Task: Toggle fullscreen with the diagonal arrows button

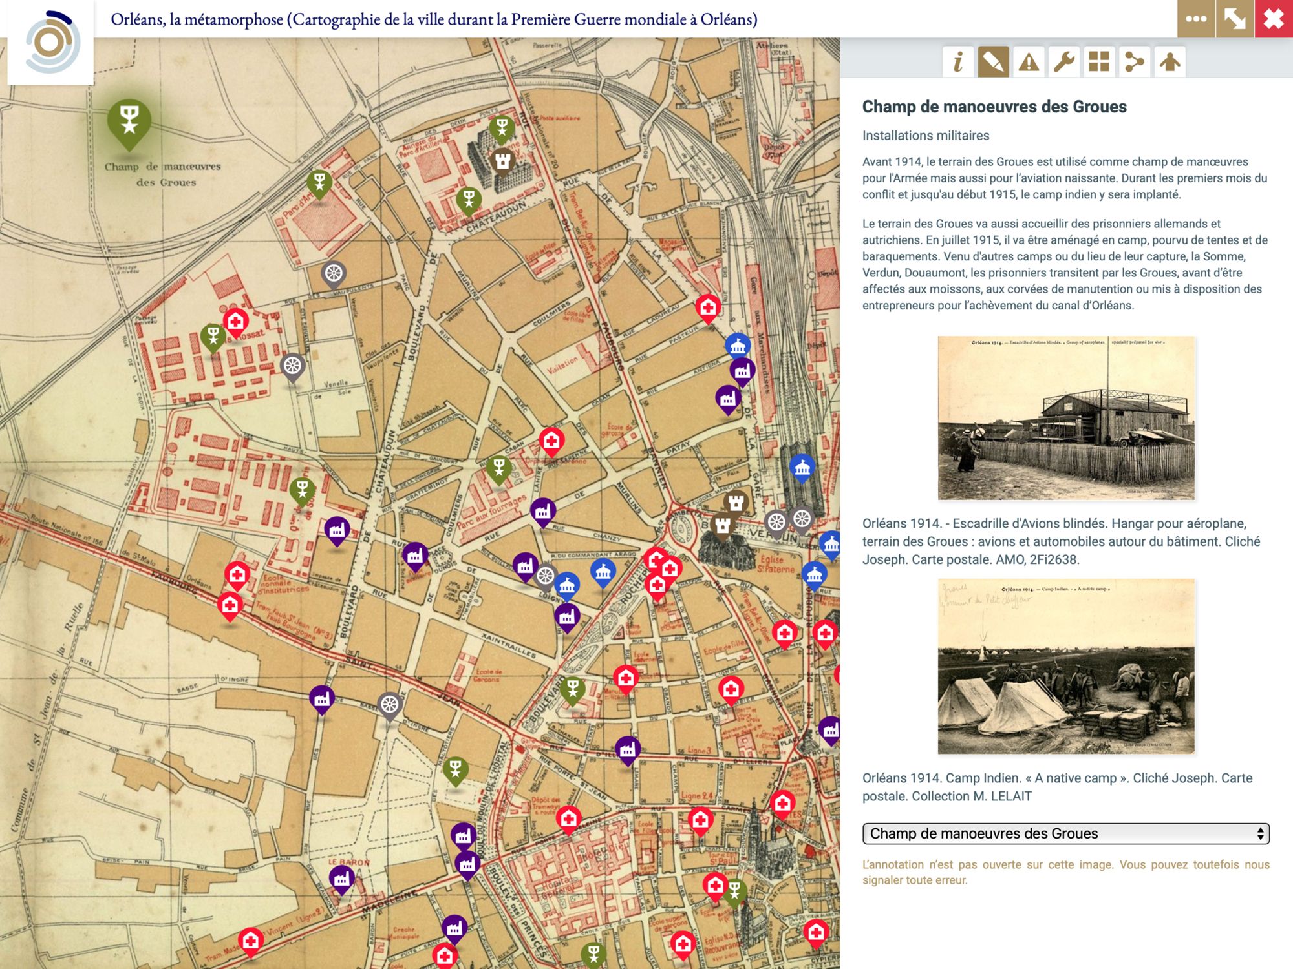Action: (1234, 19)
